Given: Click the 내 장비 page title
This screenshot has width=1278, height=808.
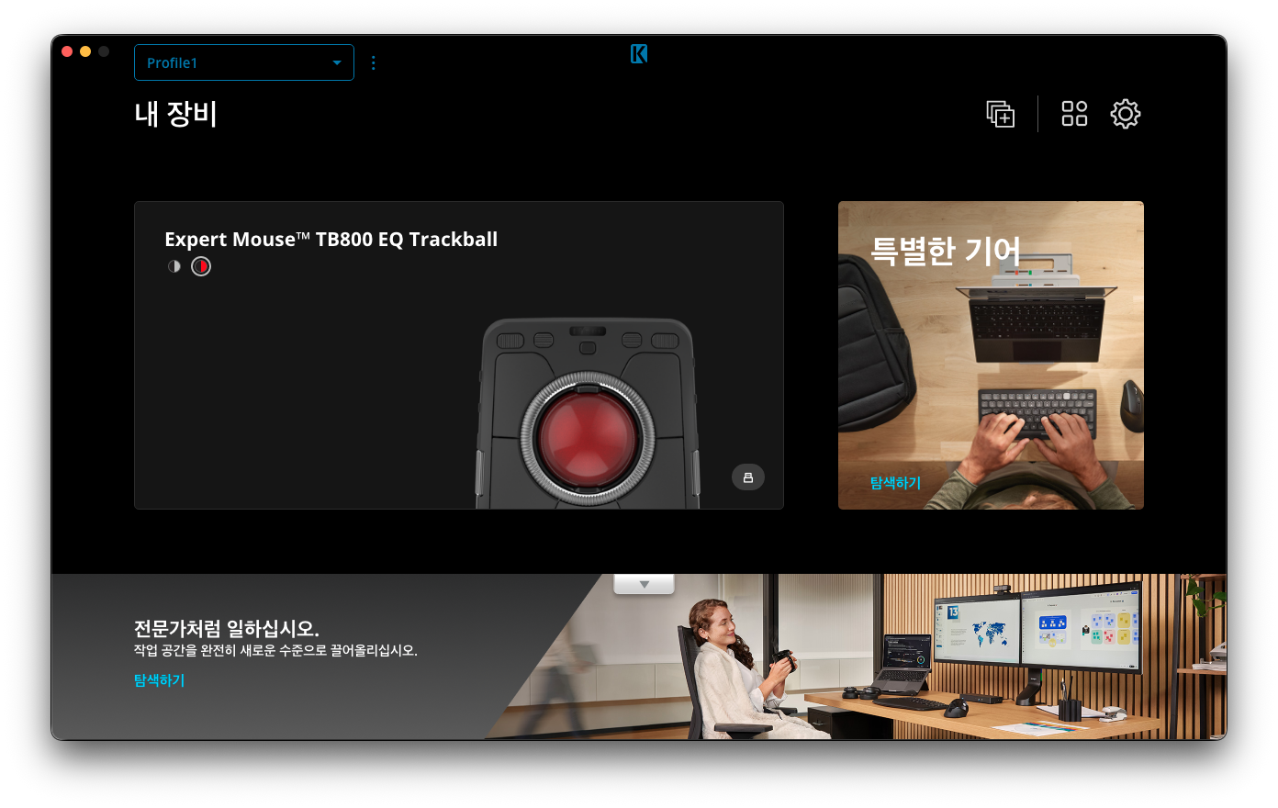Looking at the screenshot, I should (x=175, y=114).
